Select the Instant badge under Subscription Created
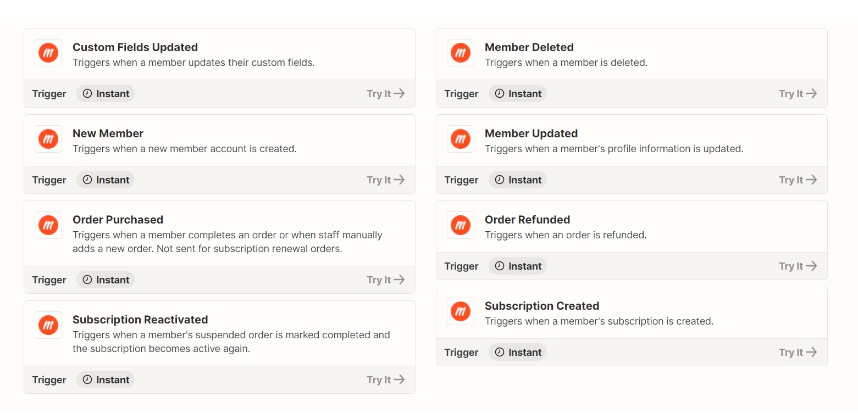 click(x=517, y=352)
